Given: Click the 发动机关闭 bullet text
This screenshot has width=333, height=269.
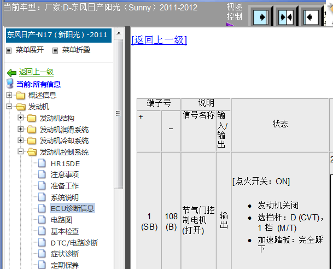Looking at the screenshot, I should 278,206.
